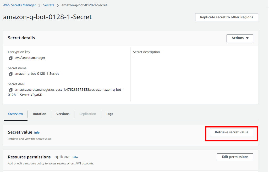Click the aws/secretsmanager encryption key text
Viewport: 269px width, 172px height.
pos(30,58)
